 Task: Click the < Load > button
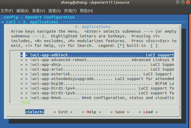pos(148,112)
